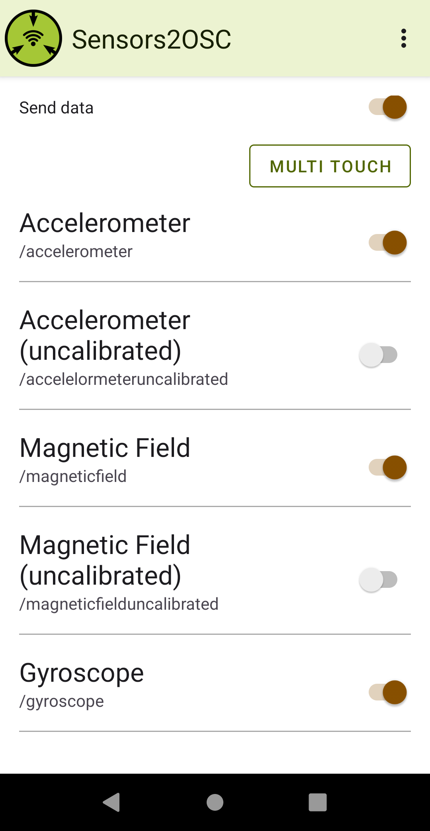Select the Gyroscope heading label
The image size is (430, 831).
82,673
